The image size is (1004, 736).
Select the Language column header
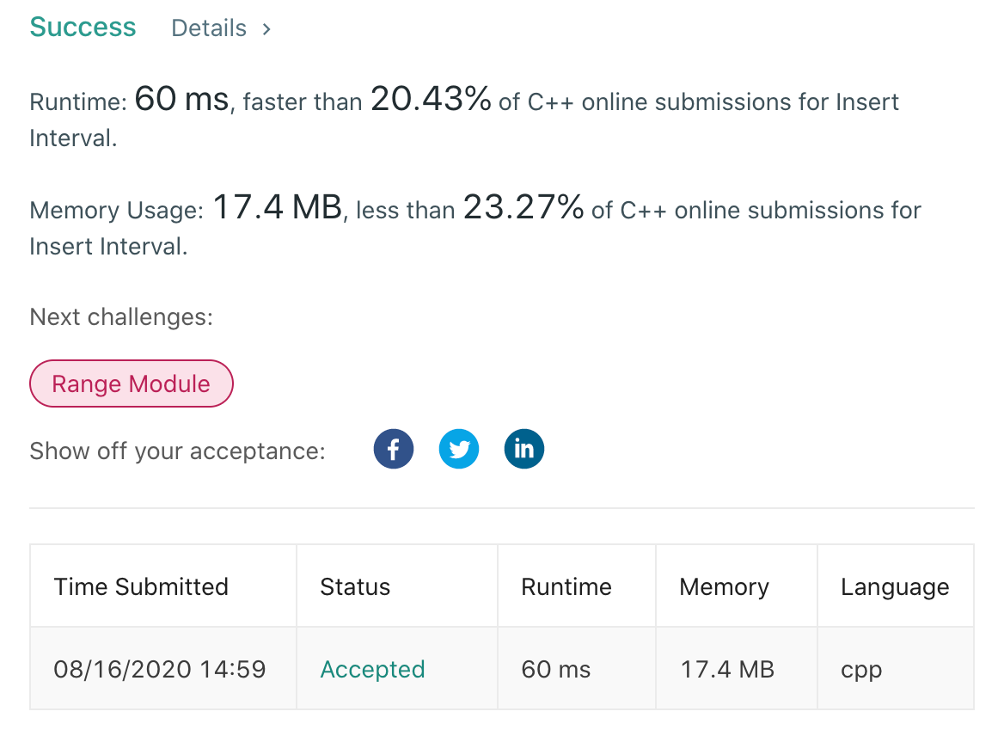(895, 586)
